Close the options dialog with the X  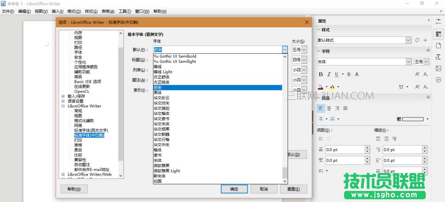307,22
